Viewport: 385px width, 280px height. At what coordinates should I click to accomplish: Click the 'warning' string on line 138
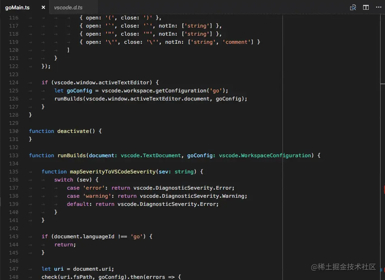coord(97,196)
